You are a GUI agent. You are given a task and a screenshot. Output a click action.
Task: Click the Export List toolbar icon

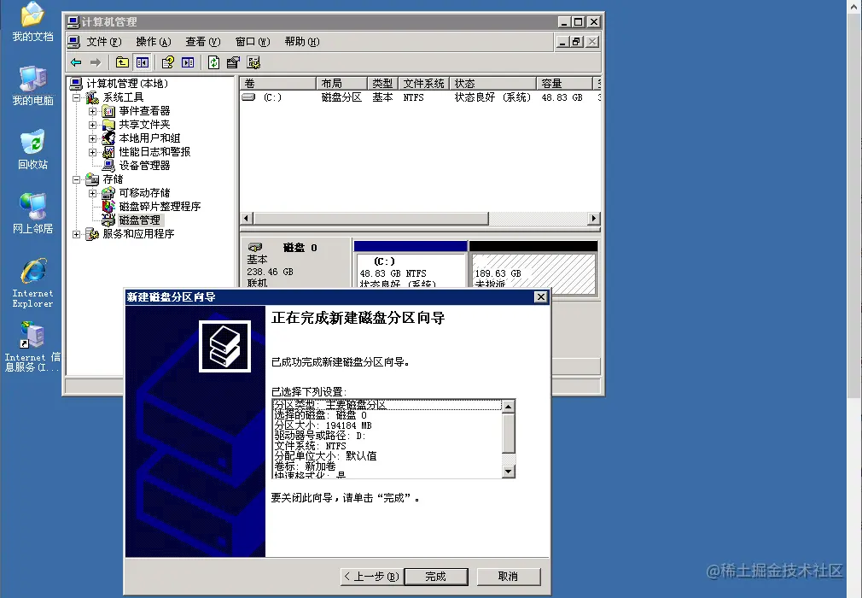231,62
